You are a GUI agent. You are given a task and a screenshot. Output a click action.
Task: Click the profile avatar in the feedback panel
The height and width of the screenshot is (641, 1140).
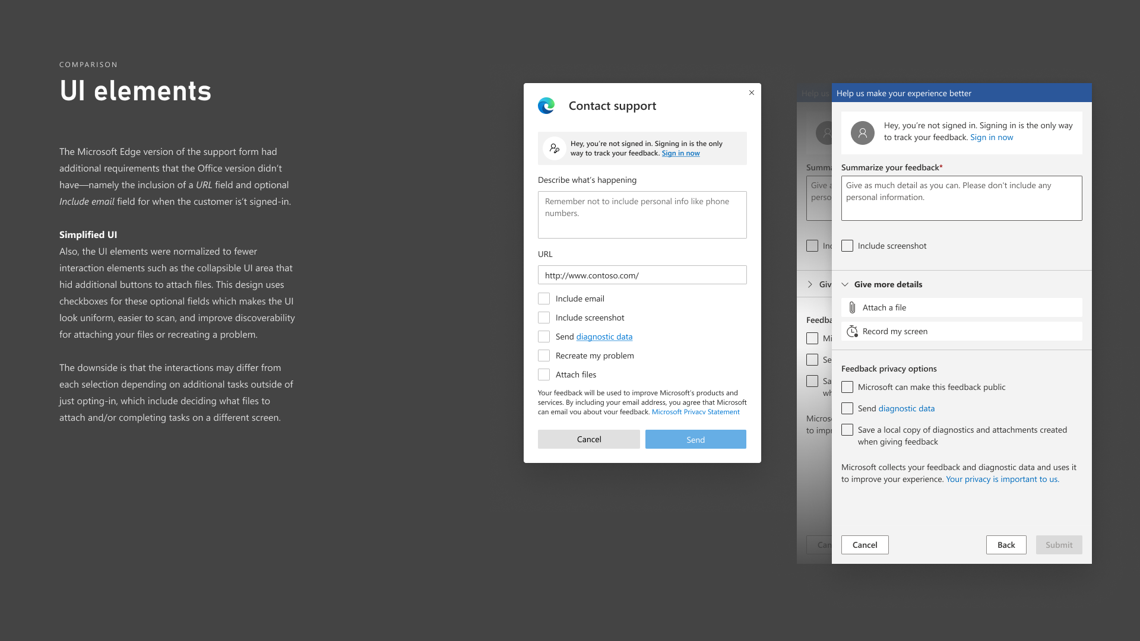coord(863,133)
